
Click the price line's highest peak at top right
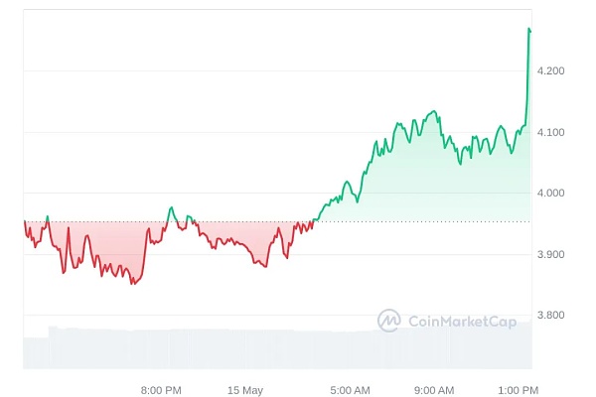(528, 30)
